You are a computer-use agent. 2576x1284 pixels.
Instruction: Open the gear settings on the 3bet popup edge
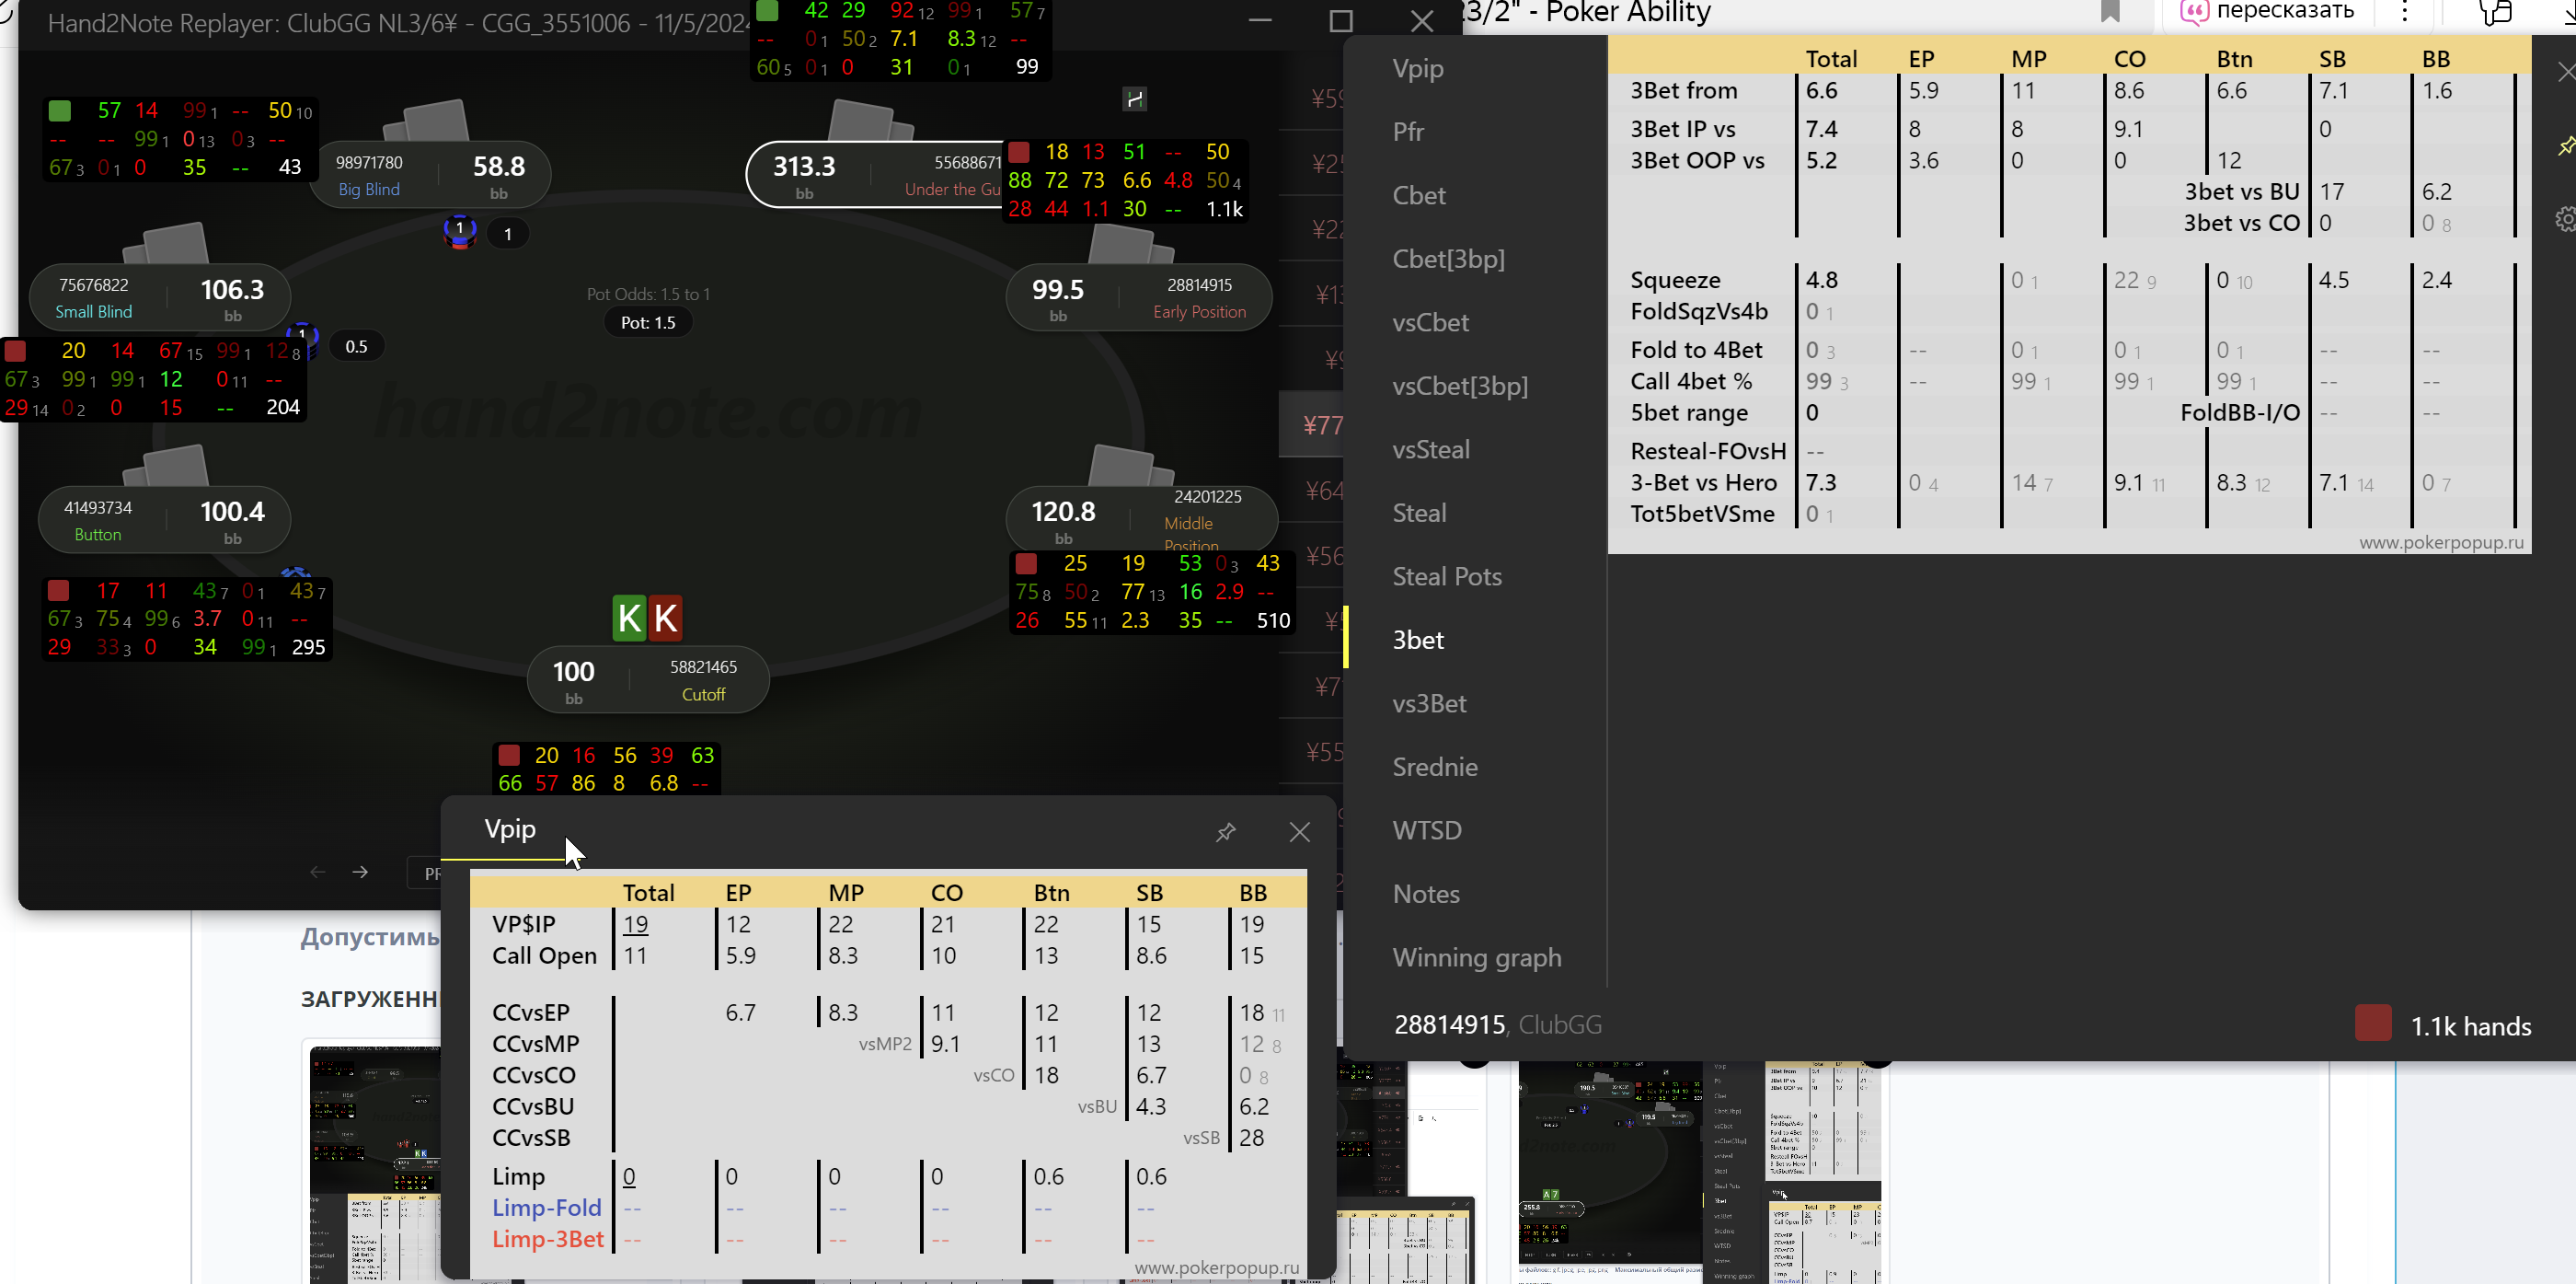pyautogui.click(x=2566, y=219)
